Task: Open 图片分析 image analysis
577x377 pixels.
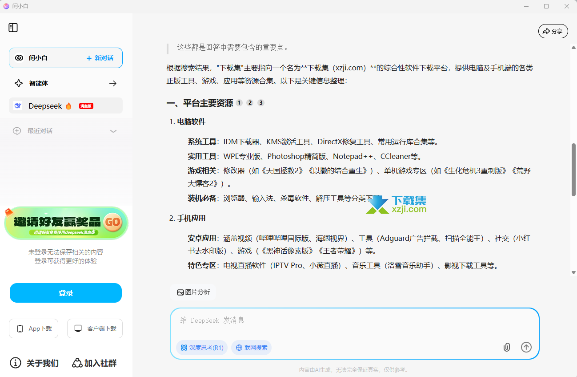Action: [193, 292]
